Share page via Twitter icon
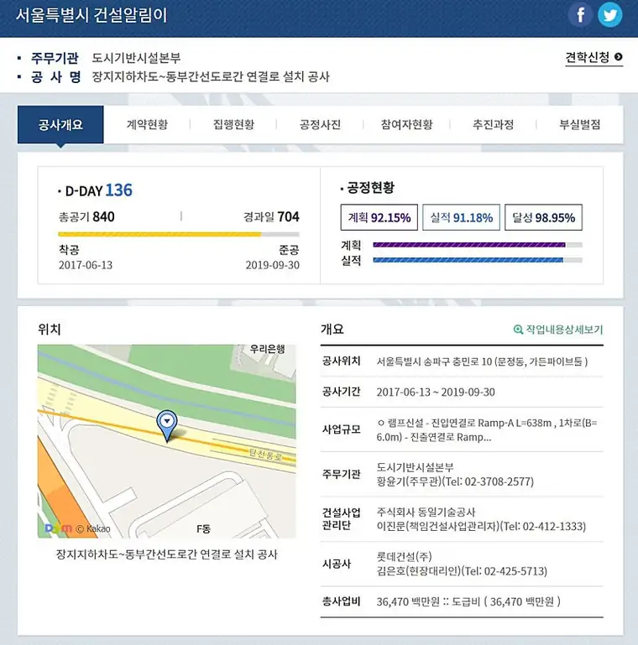Image resolution: width=638 pixels, height=645 pixels. click(x=609, y=15)
